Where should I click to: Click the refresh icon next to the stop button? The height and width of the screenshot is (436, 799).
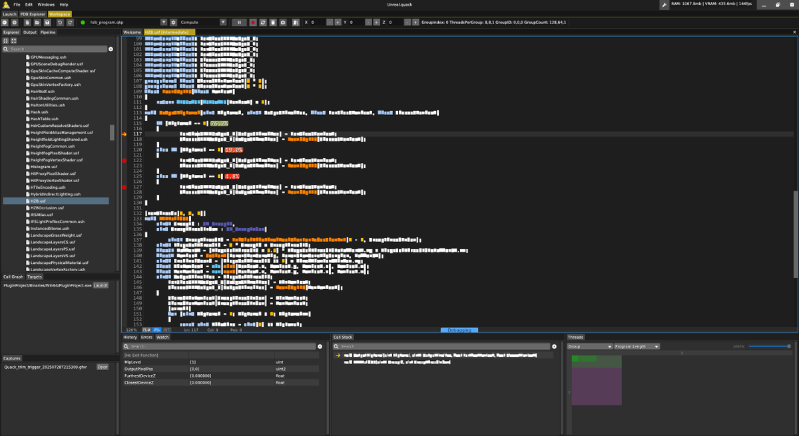click(x=263, y=22)
